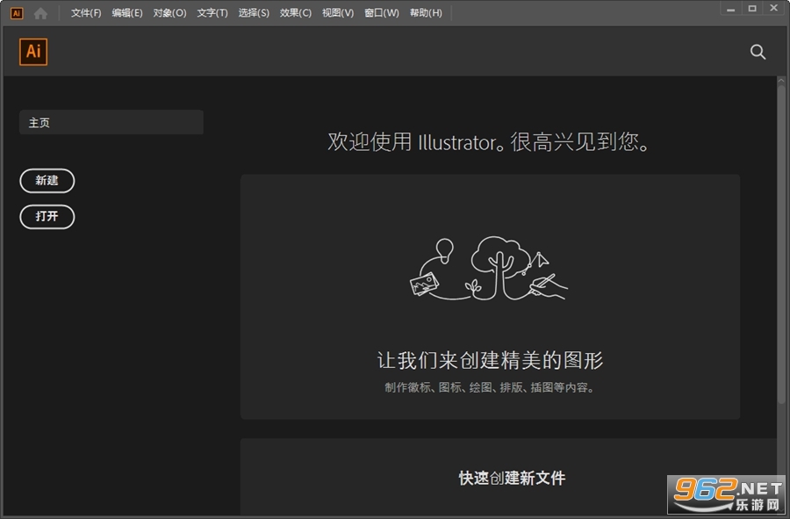Viewport: 790px width, 519px height.
Task: Click the 打开 button
Action: [x=47, y=217]
